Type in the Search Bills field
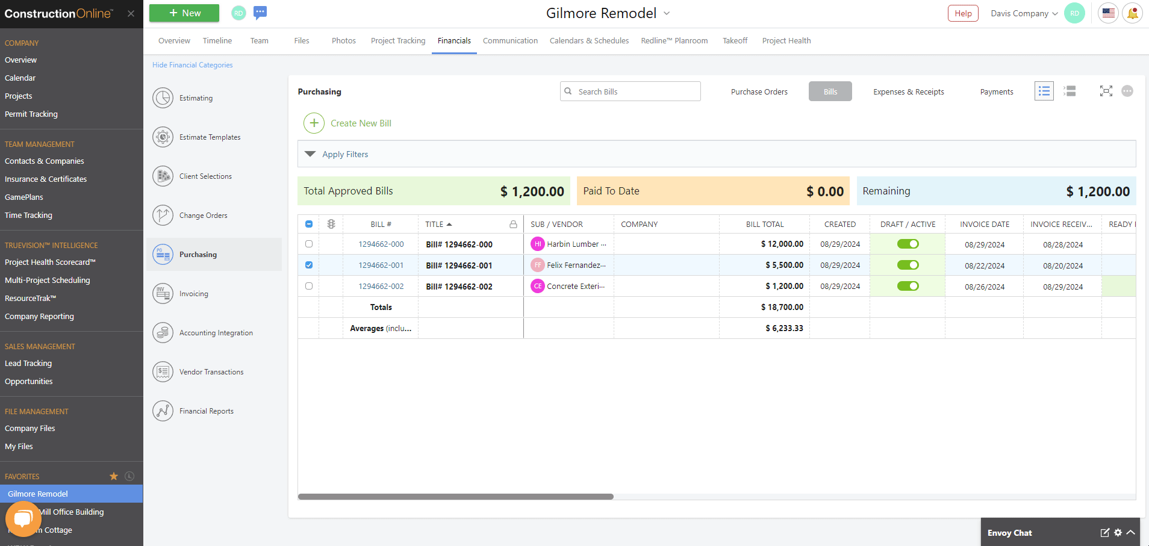 coord(630,91)
